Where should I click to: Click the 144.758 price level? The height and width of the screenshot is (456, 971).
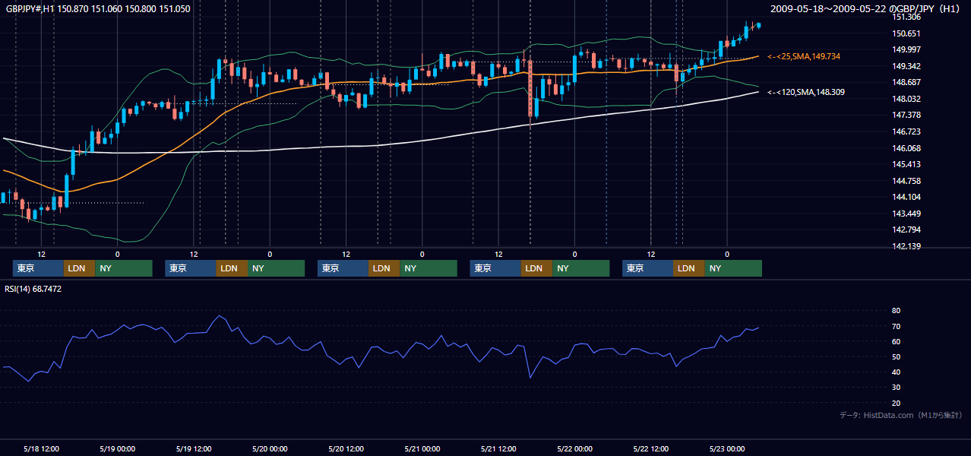[x=906, y=181]
